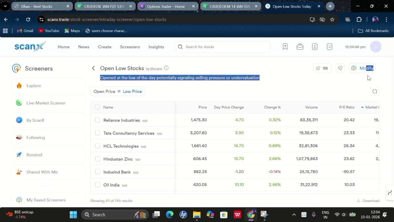The width and height of the screenshot is (394, 222).
Task: Open the Chrome extensions puzzle icon
Action: (359, 19)
